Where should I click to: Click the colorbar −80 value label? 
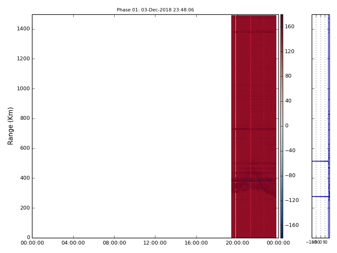tap(290, 175)
